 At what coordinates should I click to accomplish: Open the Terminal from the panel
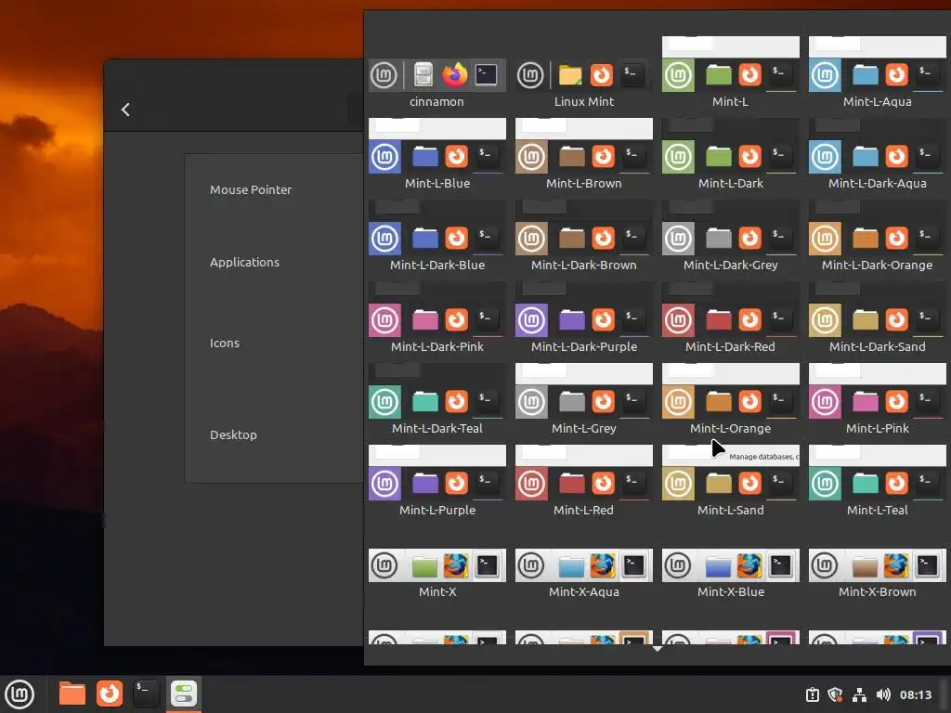tap(146, 694)
